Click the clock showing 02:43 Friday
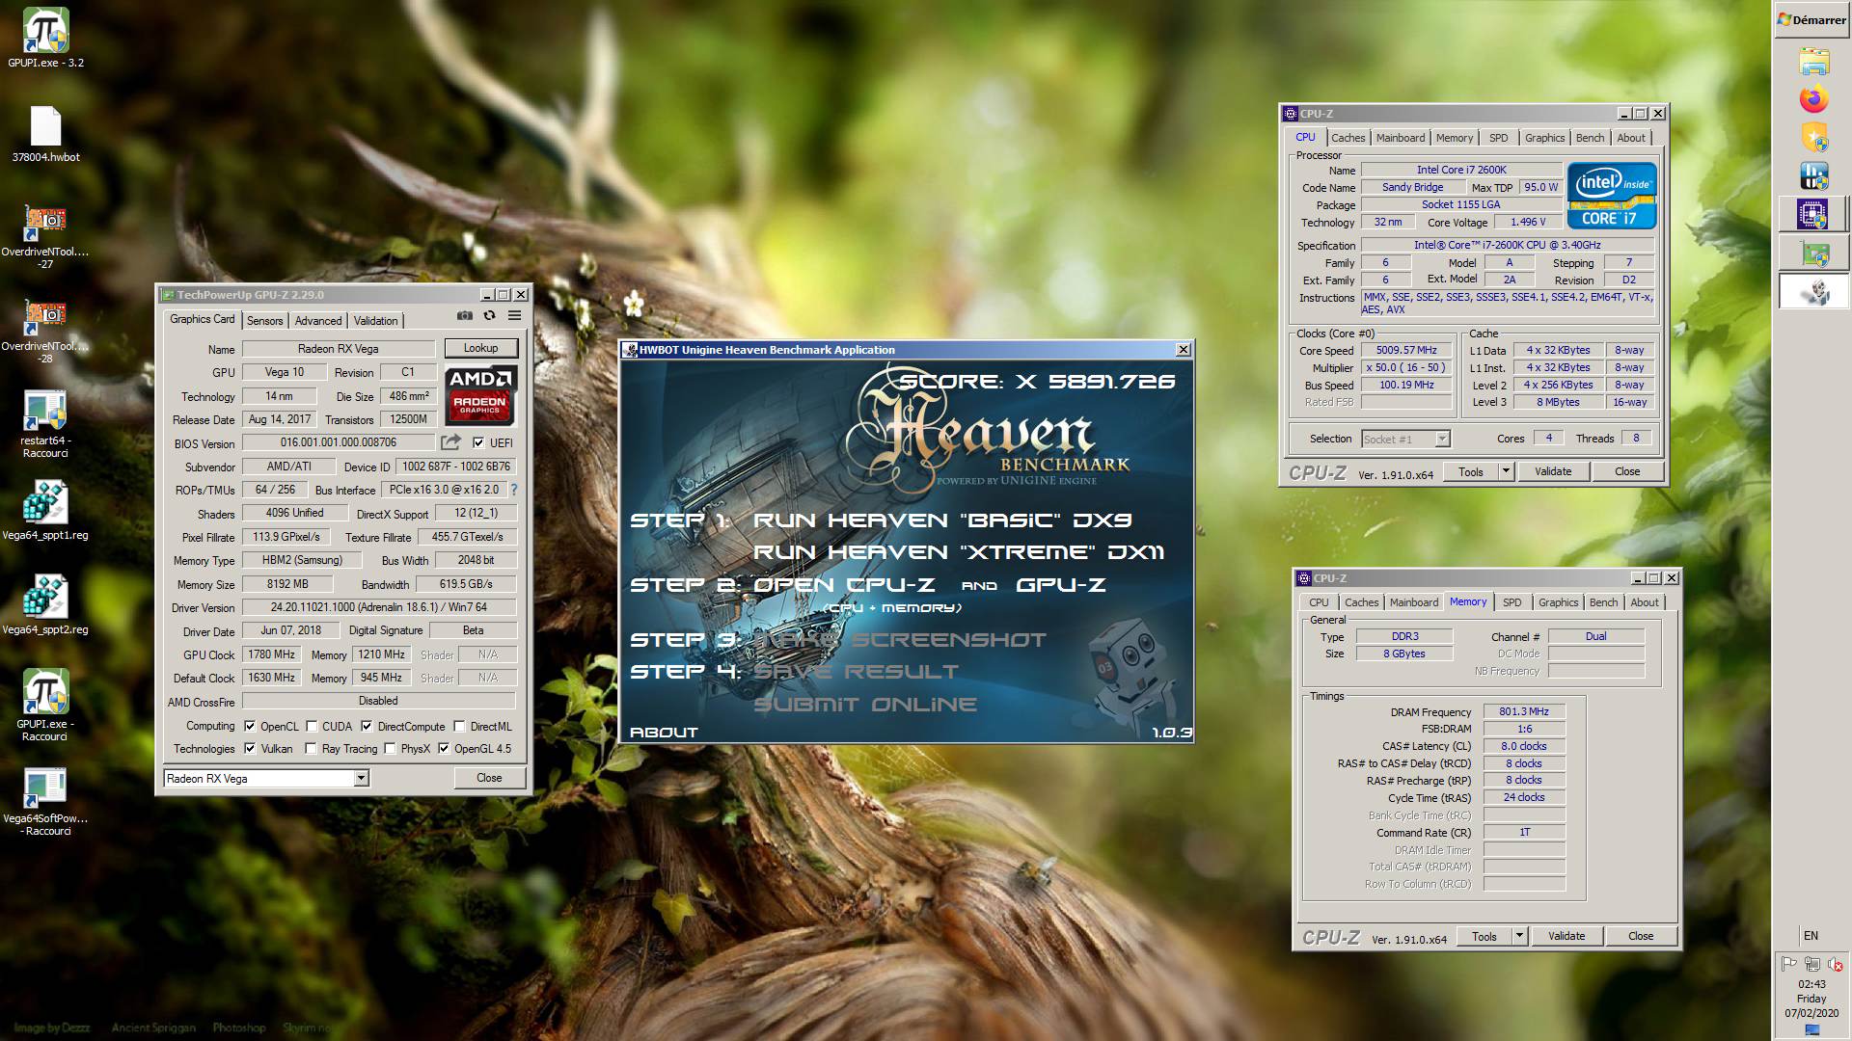The height and width of the screenshot is (1041, 1852). tap(1811, 999)
